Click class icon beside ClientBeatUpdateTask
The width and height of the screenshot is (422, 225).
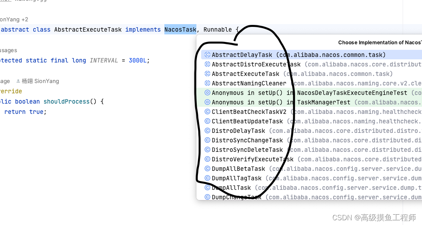click(207, 121)
